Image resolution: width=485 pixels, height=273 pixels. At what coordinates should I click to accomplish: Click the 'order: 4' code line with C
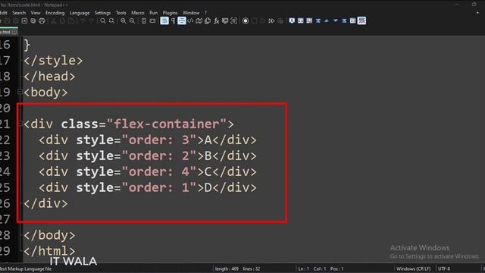click(x=148, y=171)
